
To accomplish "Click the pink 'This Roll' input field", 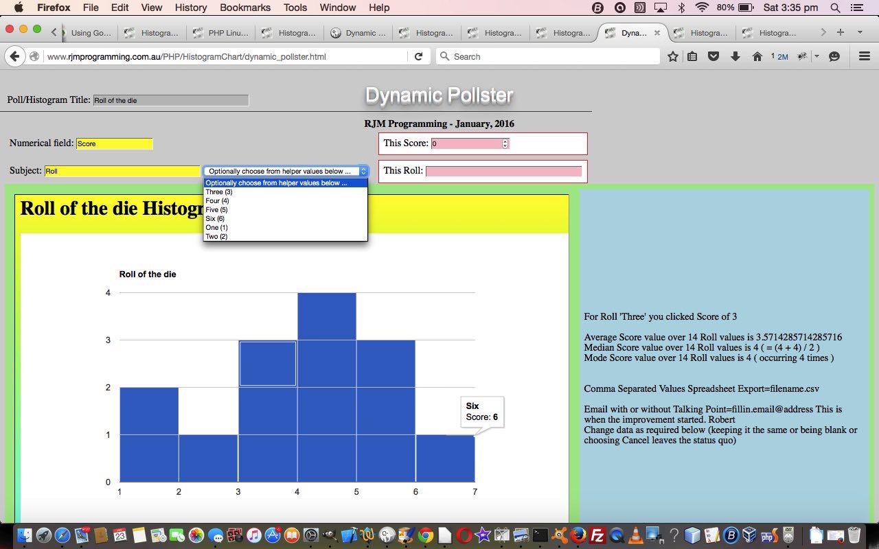I will (x=503, y=171).
